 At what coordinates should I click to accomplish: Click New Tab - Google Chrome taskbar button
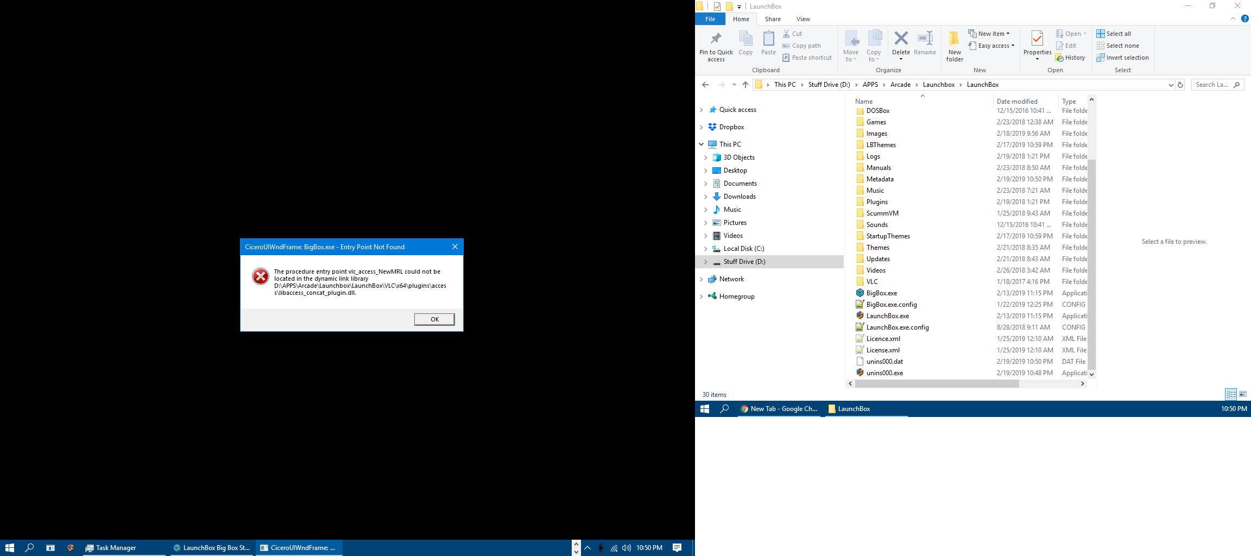779,409
